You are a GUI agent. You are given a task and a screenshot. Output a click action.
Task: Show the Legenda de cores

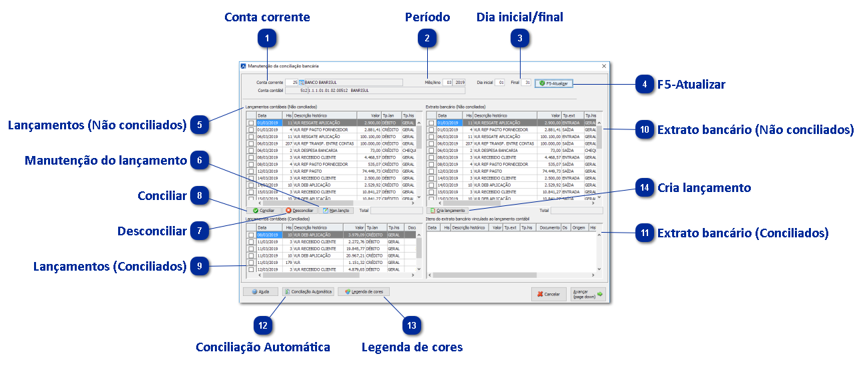coord(364,291)
